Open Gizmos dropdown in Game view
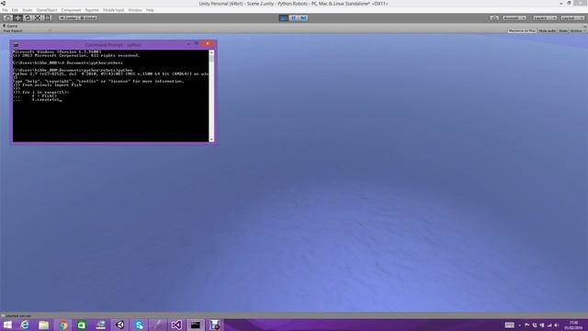 point(577,30)
